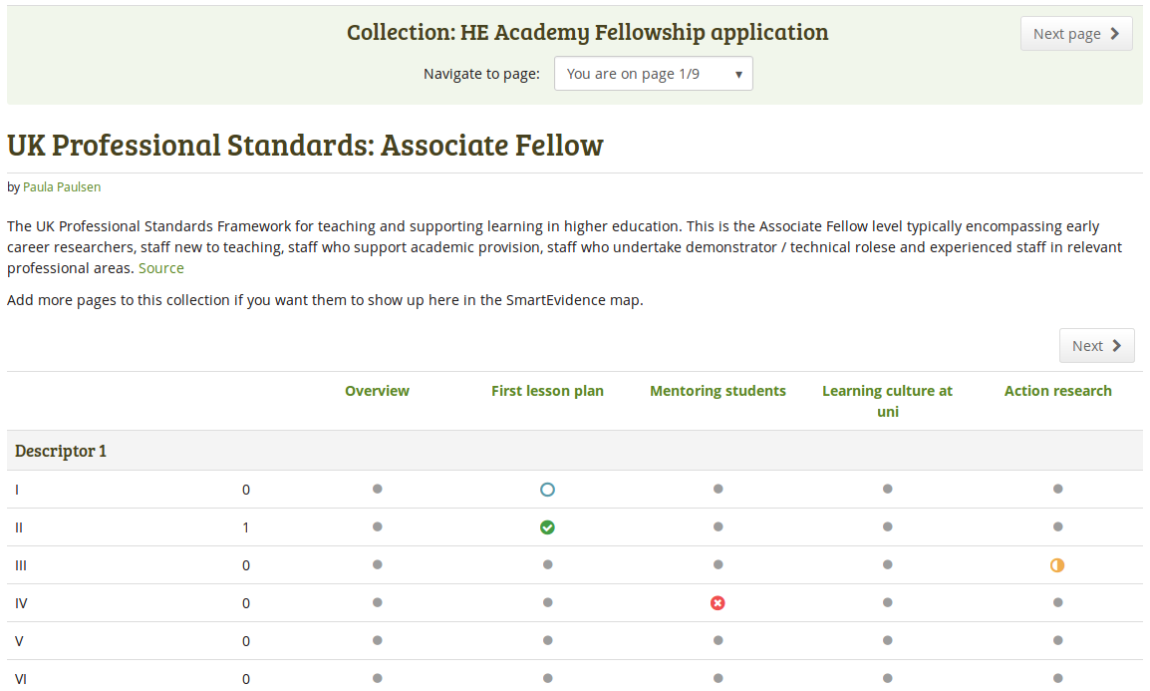Image resolution: width=1150 pixels, height=691 pixels.
Task: Click the grey dot for row VI under First lesson plan
Action: pos(548,678)
